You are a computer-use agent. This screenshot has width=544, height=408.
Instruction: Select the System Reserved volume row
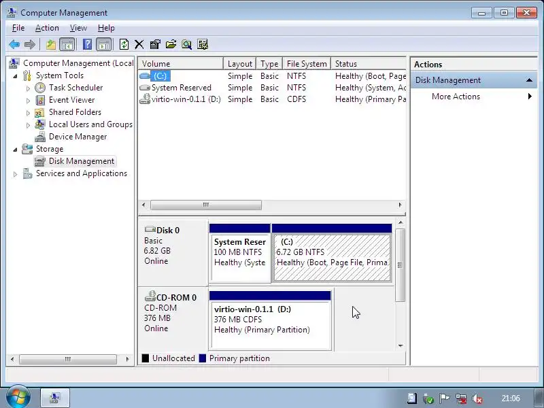click(x=272, y=88)
